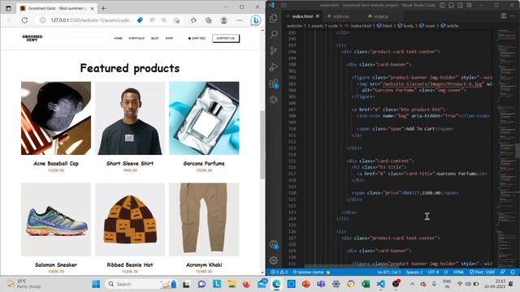Toggle panel layout icon in title bar
The height and width of the screenshot is (292, 520).
point(452,5)
